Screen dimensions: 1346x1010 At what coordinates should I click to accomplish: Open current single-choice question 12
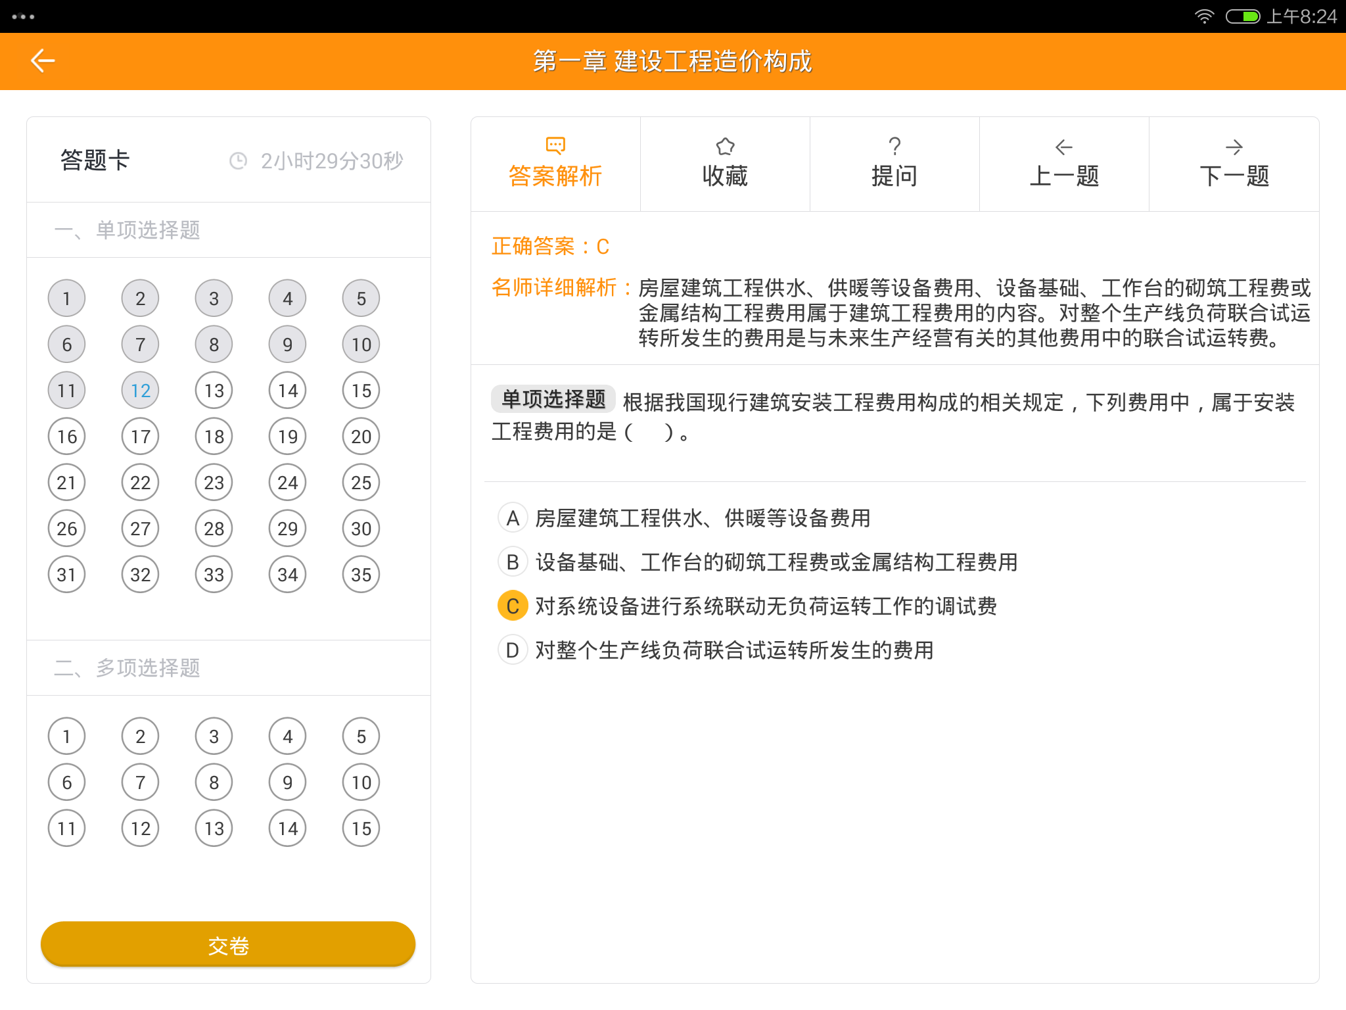pyautogui.click(x=140, y=391)
